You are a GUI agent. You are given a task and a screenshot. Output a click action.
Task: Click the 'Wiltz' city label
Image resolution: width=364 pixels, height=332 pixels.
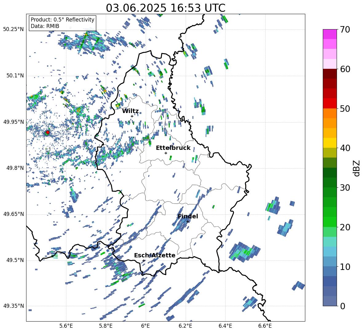(x=130, y=111)
